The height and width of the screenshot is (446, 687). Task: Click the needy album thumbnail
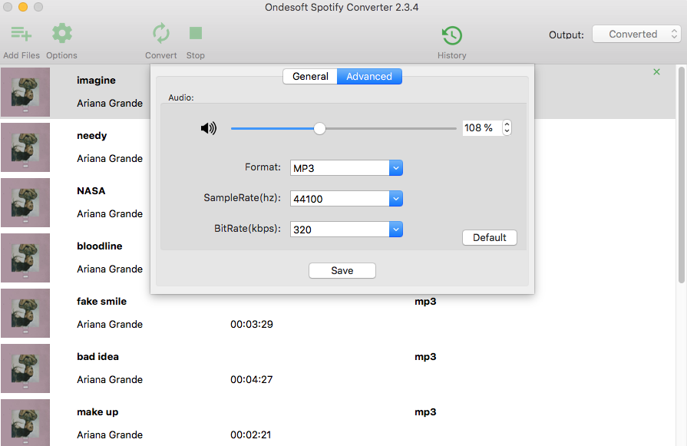[x=25, y=147]
